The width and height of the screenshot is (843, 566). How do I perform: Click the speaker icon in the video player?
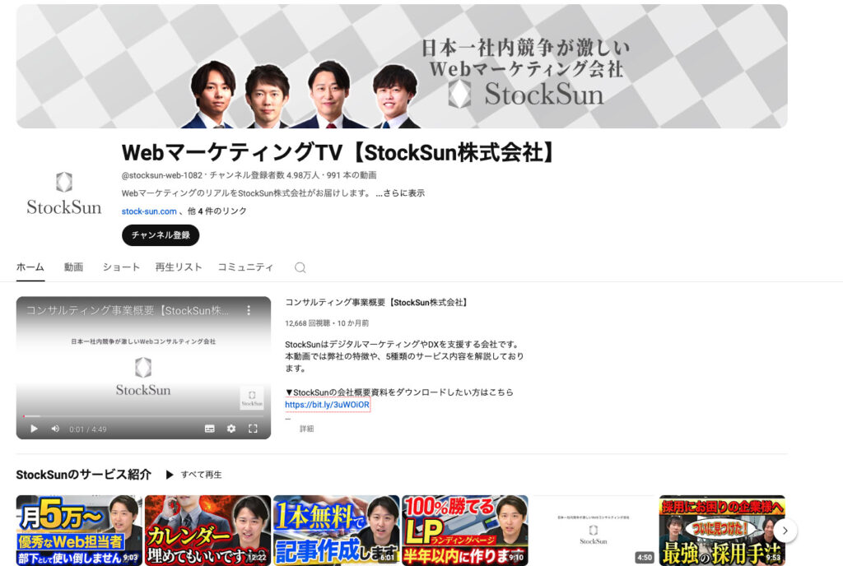(x=54, y=429)
